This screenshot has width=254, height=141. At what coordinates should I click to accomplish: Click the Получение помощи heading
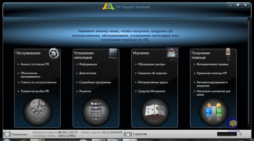coord(201,55)
